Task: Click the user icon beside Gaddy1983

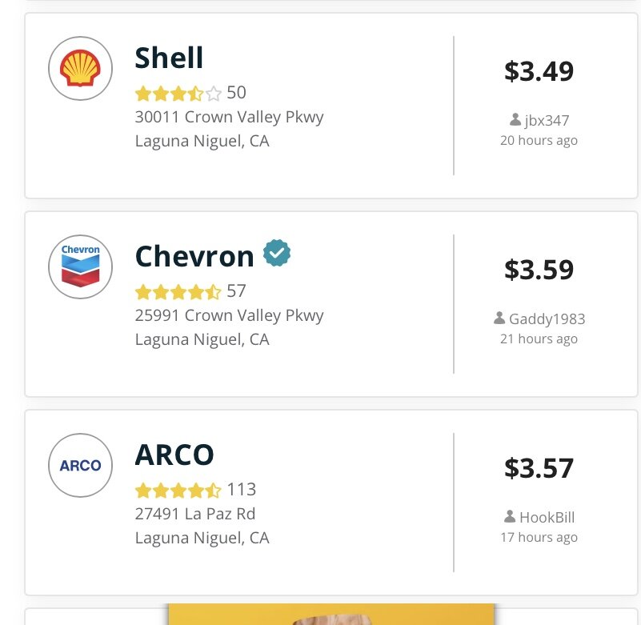Action: tap(499, 318)
